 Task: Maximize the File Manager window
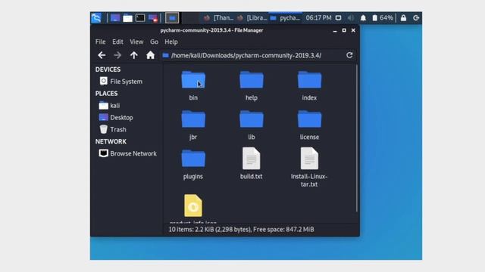pyautogui.click(x=344, y=30)
